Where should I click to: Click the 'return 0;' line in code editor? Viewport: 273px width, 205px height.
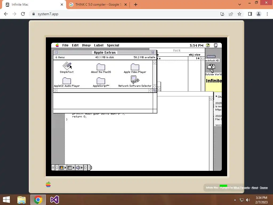point(79,117)
